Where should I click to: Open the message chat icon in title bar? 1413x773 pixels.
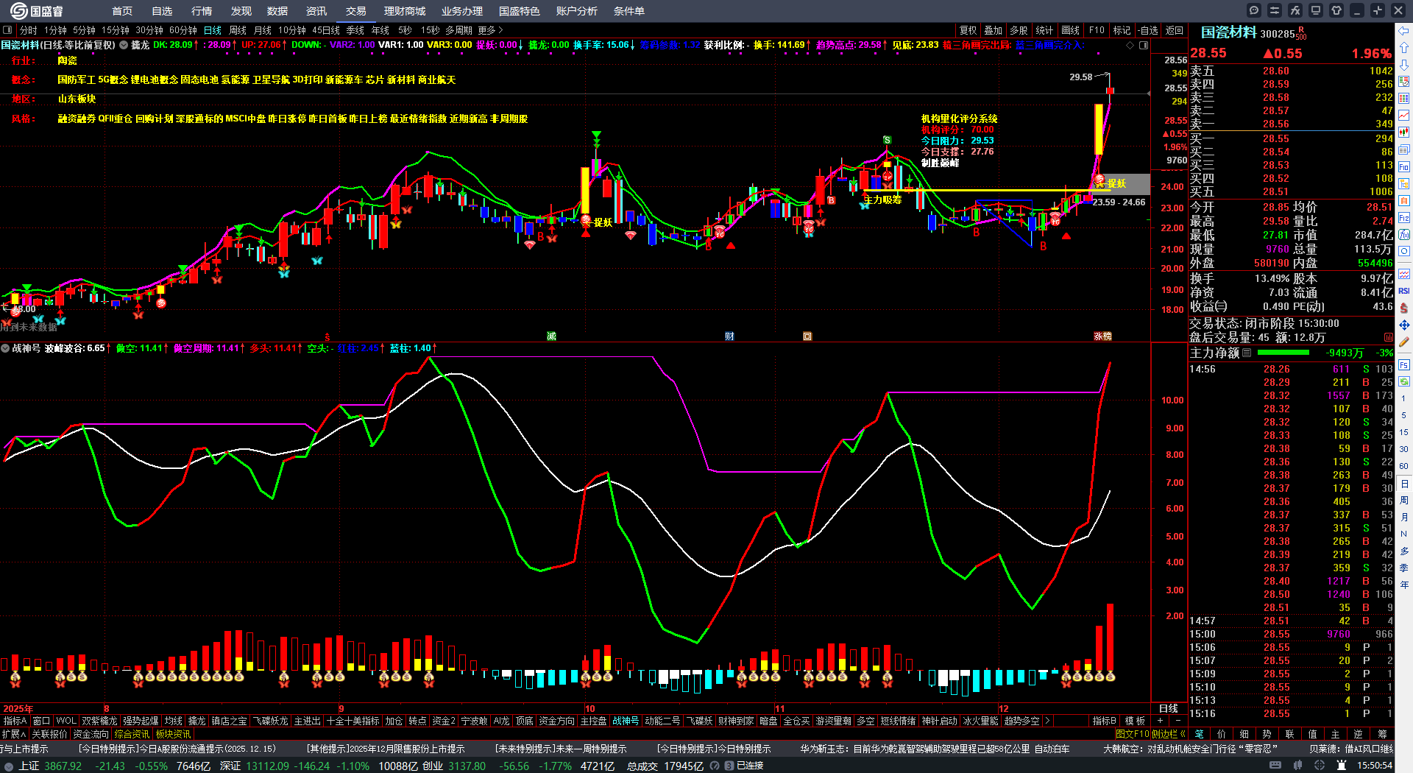(1254, 10)
